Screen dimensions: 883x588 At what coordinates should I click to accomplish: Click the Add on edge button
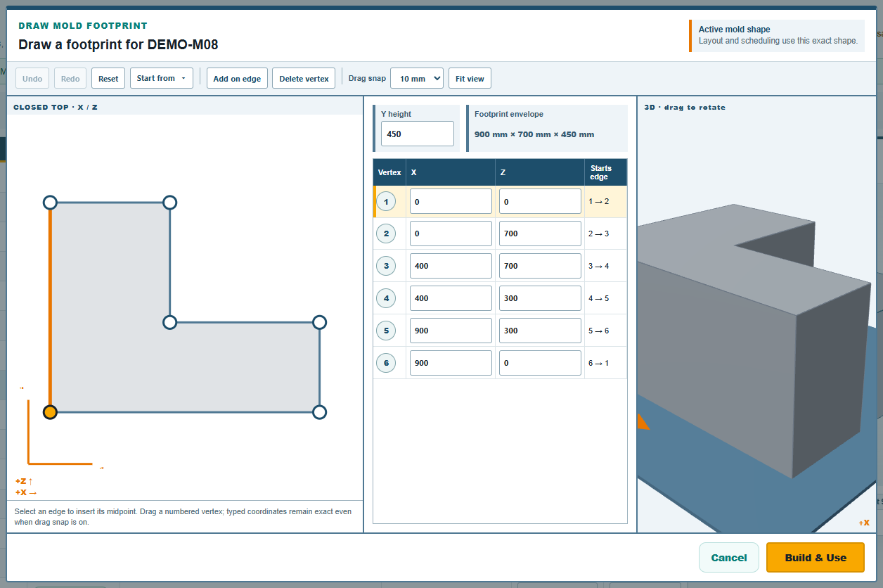click(237, 78)
